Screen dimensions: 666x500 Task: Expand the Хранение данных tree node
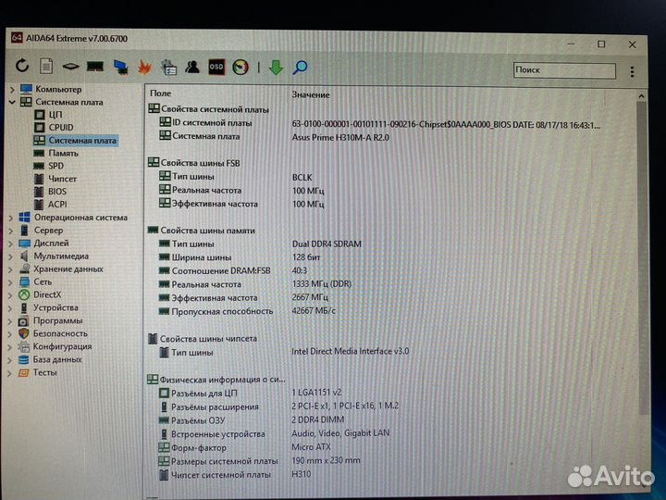point(10,269)
